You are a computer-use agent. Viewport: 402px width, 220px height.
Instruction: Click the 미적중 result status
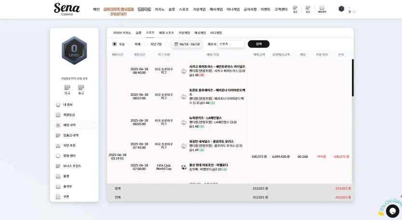coord(322,156)
